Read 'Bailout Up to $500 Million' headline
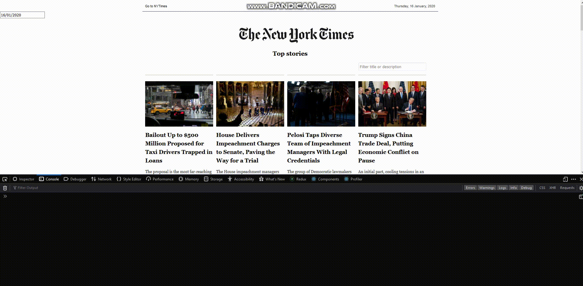This screenshot has height=286, width=583. (x=179, y=148)
